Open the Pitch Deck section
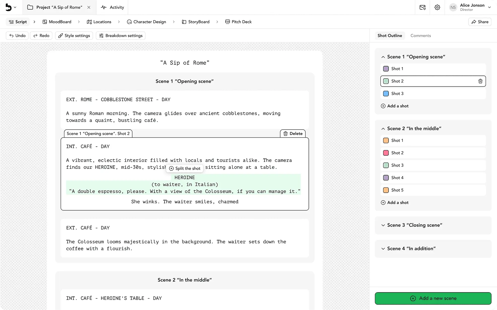The image size is (497, 310). coord(238,22)
